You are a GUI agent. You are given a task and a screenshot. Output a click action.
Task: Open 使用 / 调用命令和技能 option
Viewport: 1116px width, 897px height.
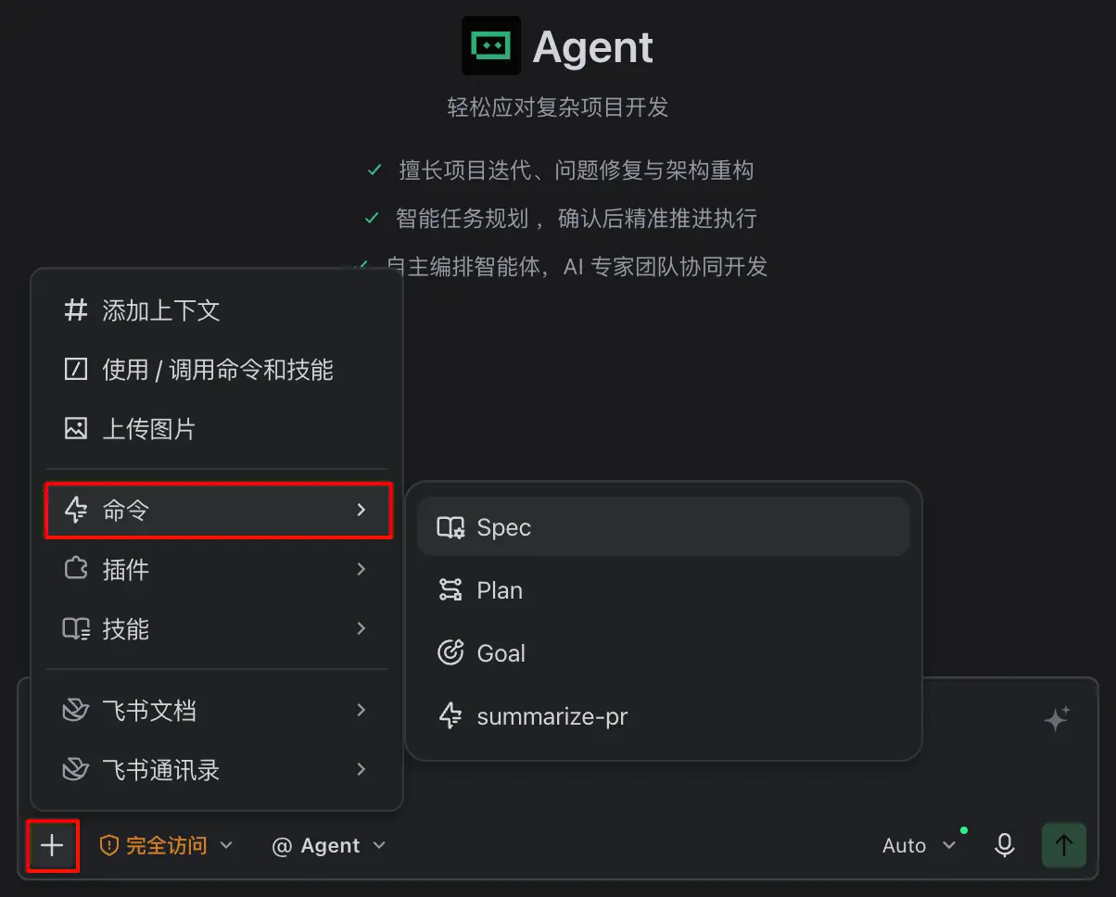coord(217,370)
